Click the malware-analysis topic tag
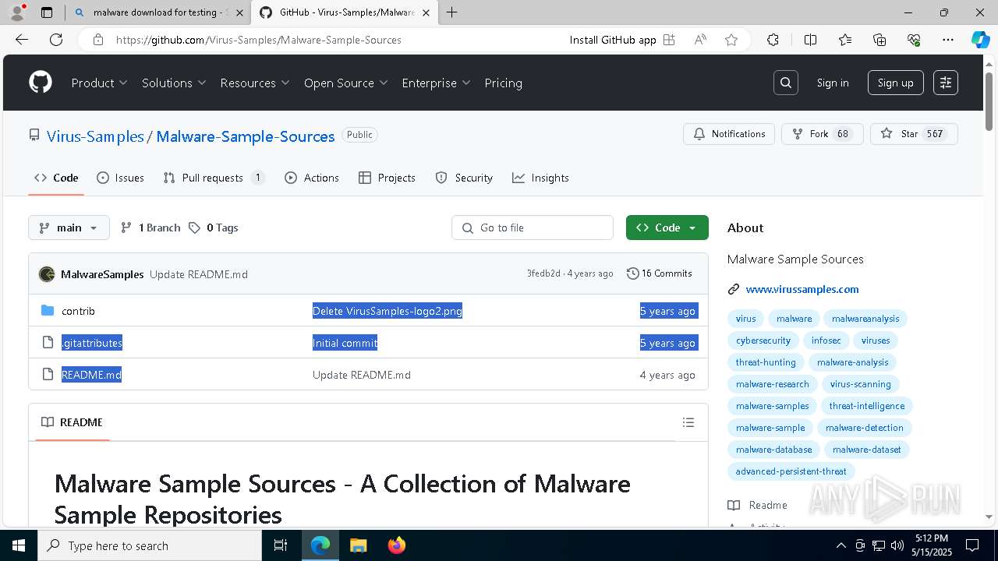998x561 pixels. pyautogui.click(x=852, y=362)
